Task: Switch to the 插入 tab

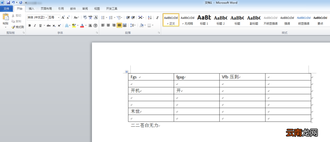Action: point(32,9)
